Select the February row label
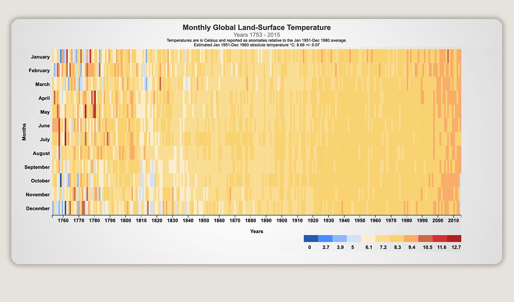The height and width of the screenshot is (302, 514). point(39,71)
